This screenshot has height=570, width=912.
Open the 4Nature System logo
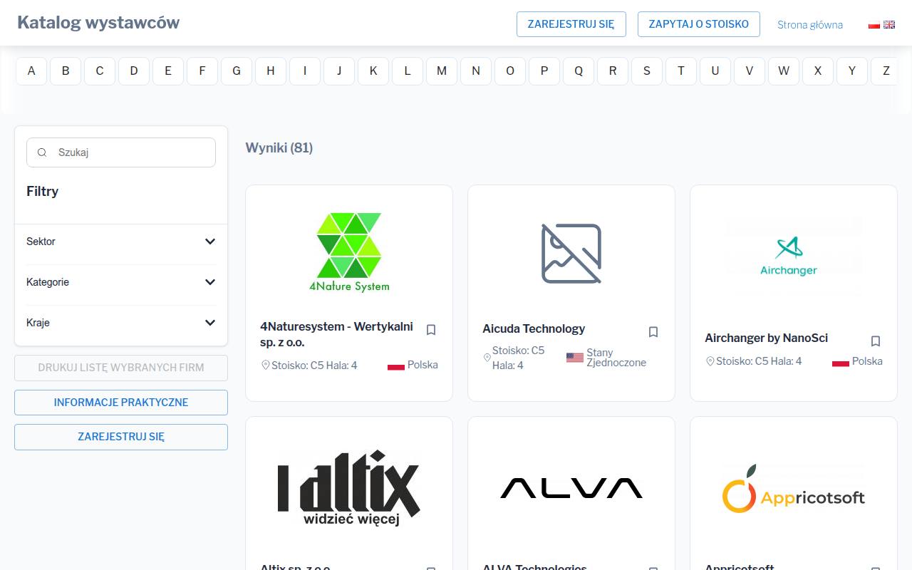(349, 253)
